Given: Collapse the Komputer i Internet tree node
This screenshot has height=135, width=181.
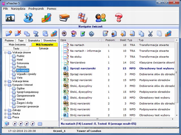Looking at the screenshot, I should [x=6, y=85].
